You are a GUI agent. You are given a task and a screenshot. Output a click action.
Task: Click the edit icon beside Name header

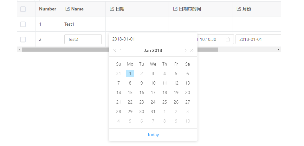click(67, 9)
